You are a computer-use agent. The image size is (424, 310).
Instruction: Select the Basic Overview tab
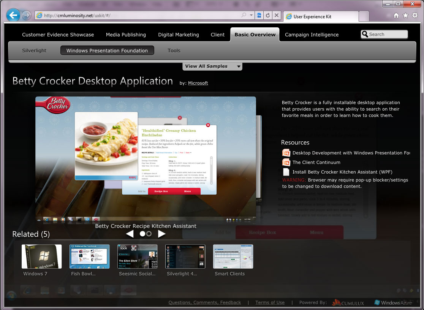[x=255, y=35]
